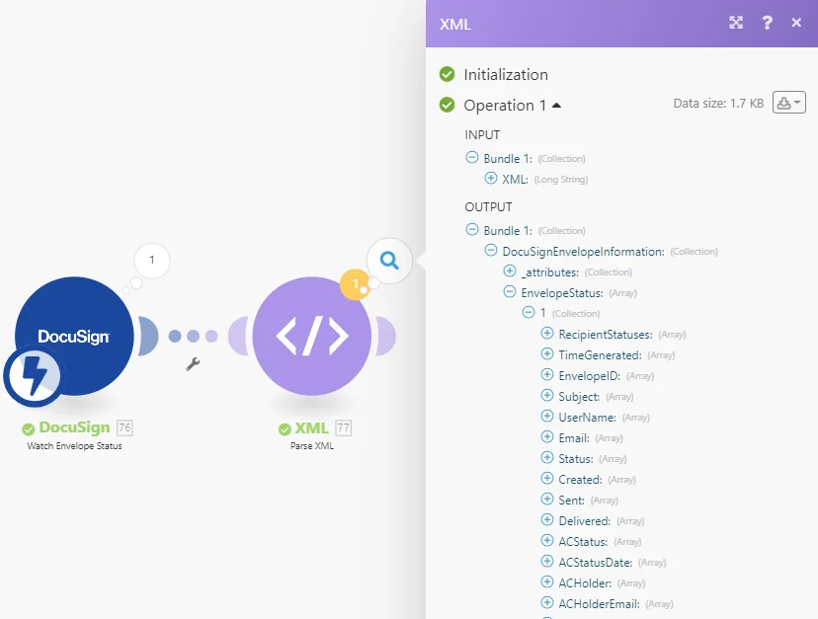818x619 pixels.
Task: Click the green check beside XML label
Action: (x=285, y=429)
